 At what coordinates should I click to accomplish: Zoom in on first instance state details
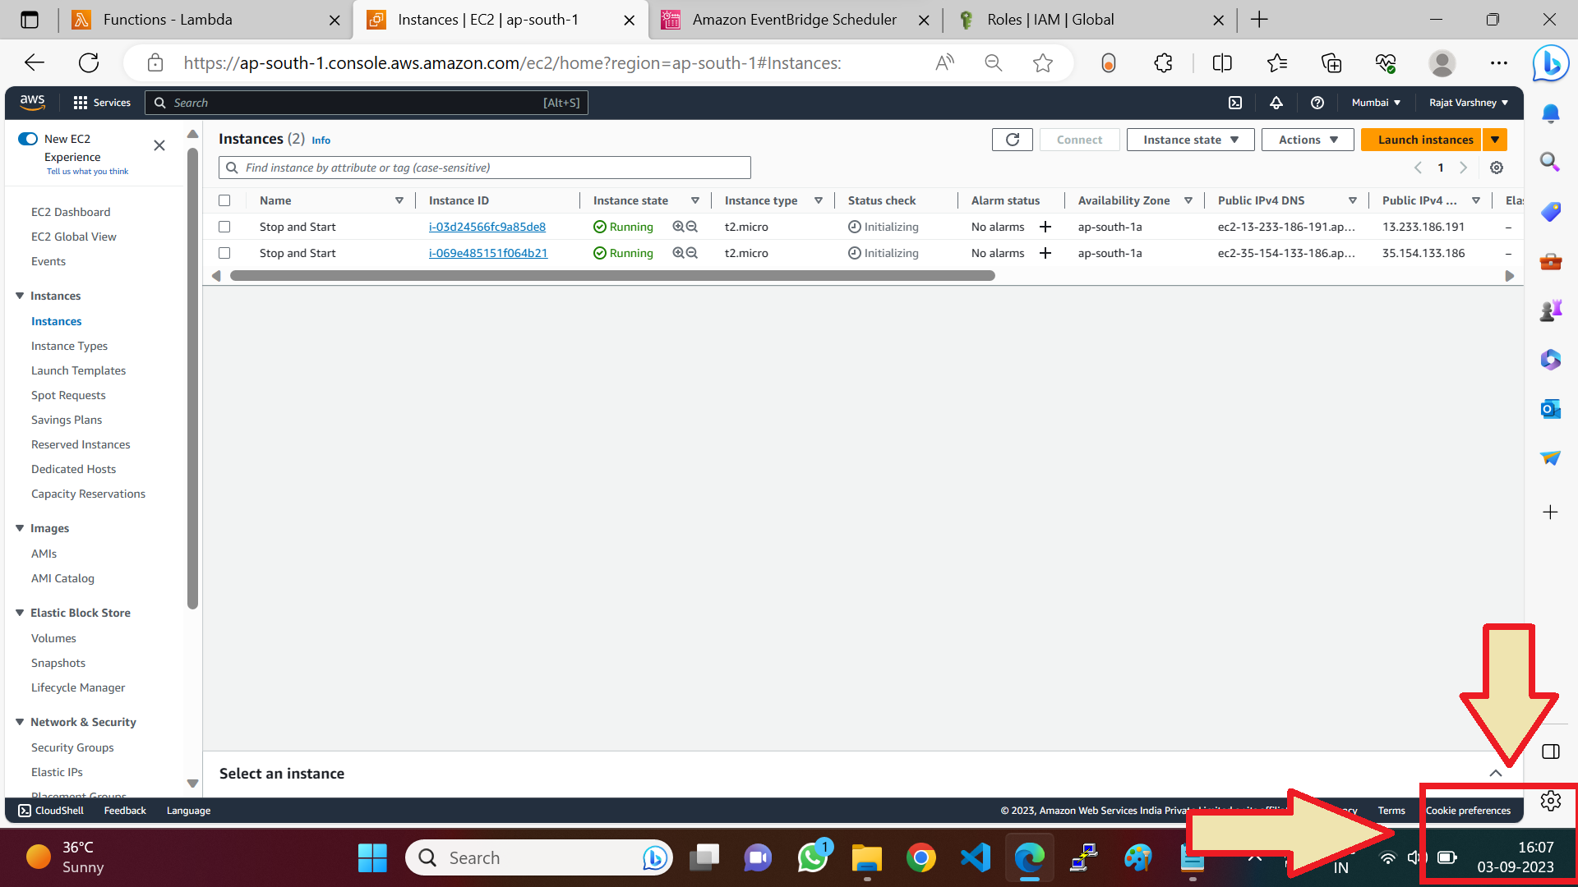pyautogui.click(x=679, y=227)
